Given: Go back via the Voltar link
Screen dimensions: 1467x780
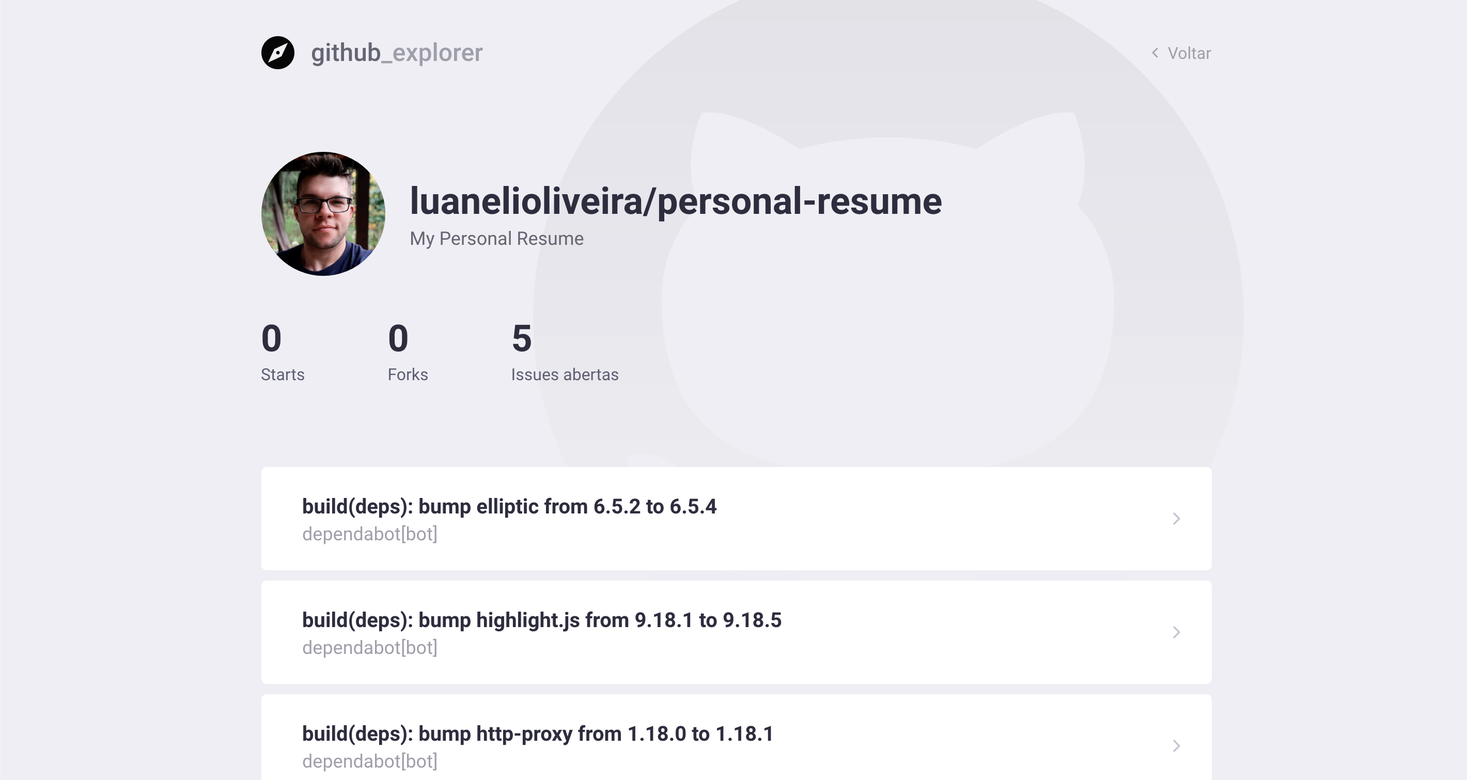Looking at the screenshot, I should (x=1189, y=54).
